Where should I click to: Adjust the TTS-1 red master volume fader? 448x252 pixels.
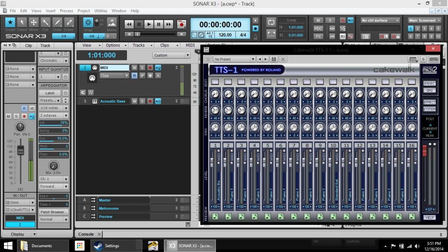pyautogui.click(x=424, y=151)
